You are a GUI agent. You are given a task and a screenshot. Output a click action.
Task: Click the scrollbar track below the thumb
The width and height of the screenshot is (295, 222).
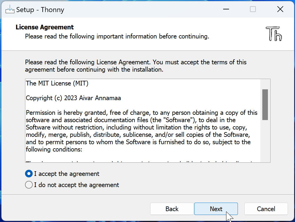(265, 141)
